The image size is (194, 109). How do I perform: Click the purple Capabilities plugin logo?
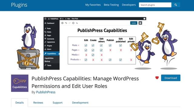(20, 83)
